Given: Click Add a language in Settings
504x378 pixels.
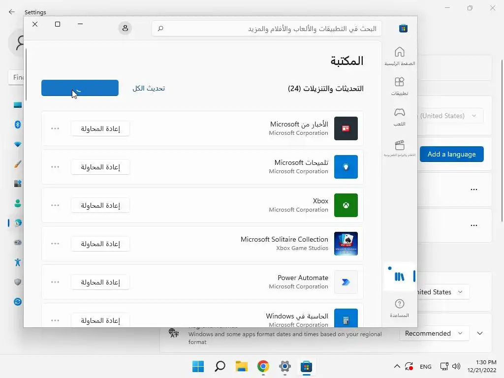Looking at the screenshot, I should (451, 154).
